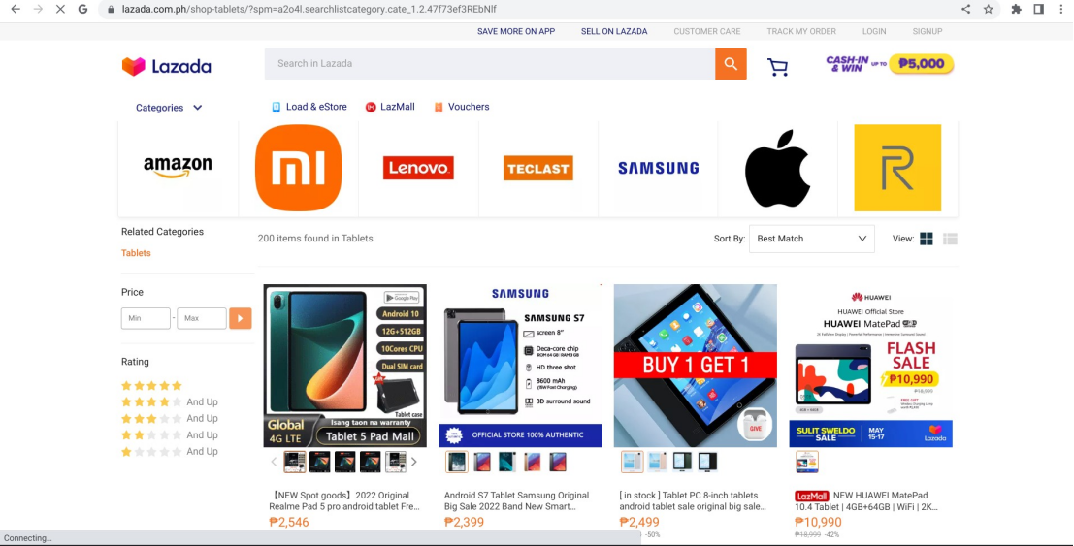Screen dimensions: 1074x546
Task: Select the Xiaomi MI brand logo
Action: point(298,168)
